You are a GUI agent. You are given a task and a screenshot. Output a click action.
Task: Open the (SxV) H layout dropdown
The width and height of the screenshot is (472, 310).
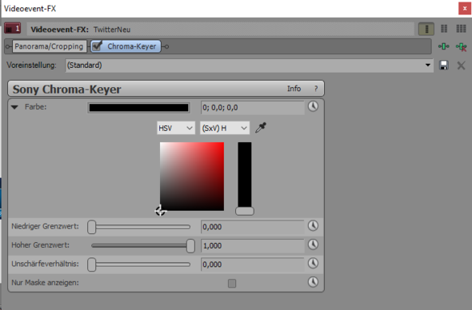point(225,128)
